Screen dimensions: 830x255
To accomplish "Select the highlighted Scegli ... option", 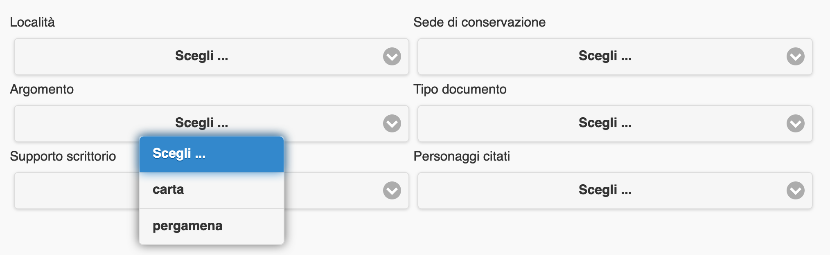I will [x=212, y=154].
